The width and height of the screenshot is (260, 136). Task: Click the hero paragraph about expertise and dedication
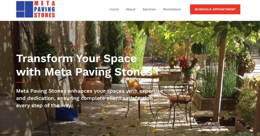89,98
